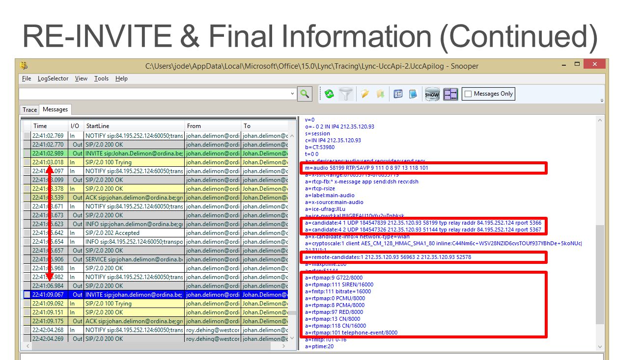The width and height of the screenshot is (641, 360).
Task: Open the LogSelector menu
Action: 53,78
